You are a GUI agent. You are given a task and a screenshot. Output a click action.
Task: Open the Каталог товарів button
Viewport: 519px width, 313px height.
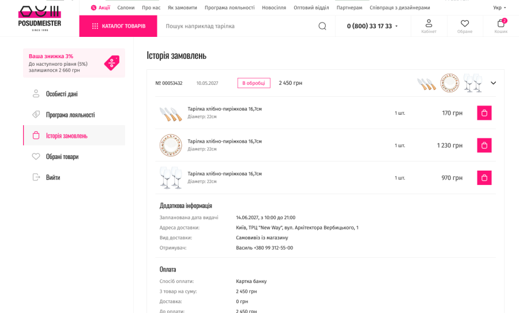118,26
